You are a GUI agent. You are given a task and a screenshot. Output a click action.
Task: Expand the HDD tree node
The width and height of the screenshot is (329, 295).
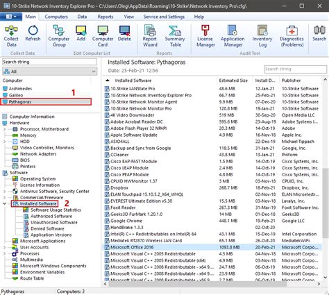coord(4,142)
